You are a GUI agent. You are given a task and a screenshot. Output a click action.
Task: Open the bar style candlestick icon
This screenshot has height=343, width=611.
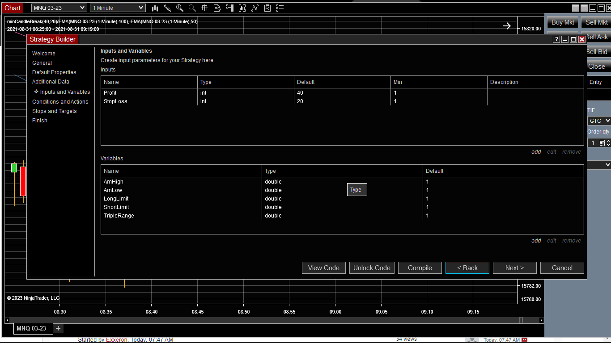pyautogui.click(x=155, y=8)
